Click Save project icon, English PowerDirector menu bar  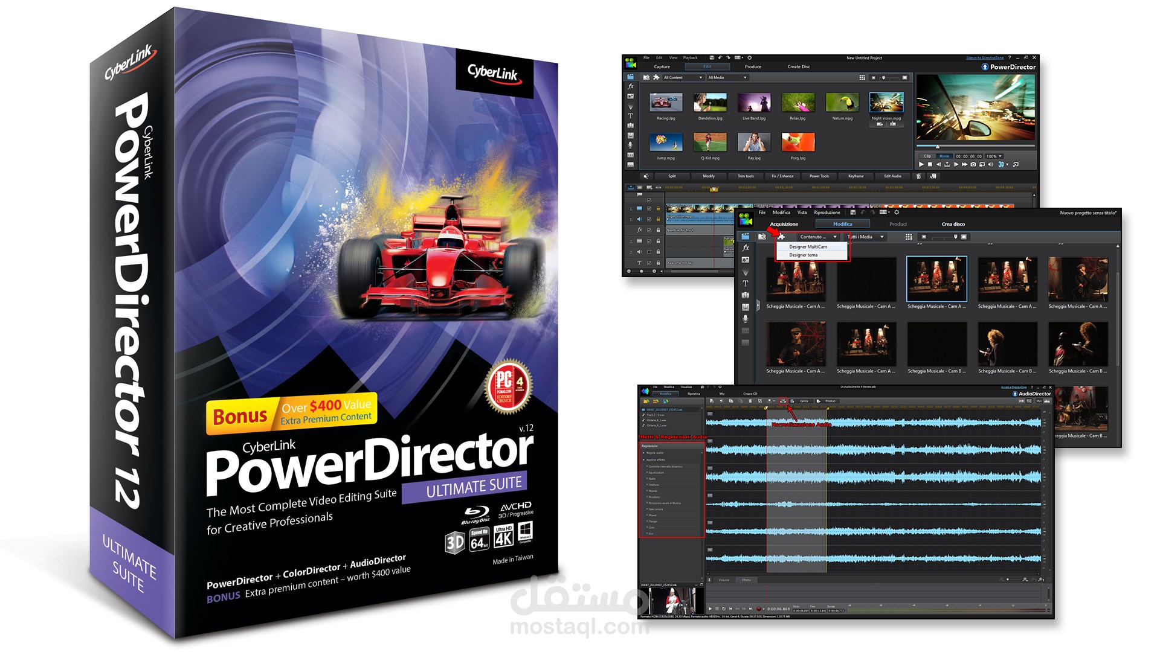click(712, 58)
